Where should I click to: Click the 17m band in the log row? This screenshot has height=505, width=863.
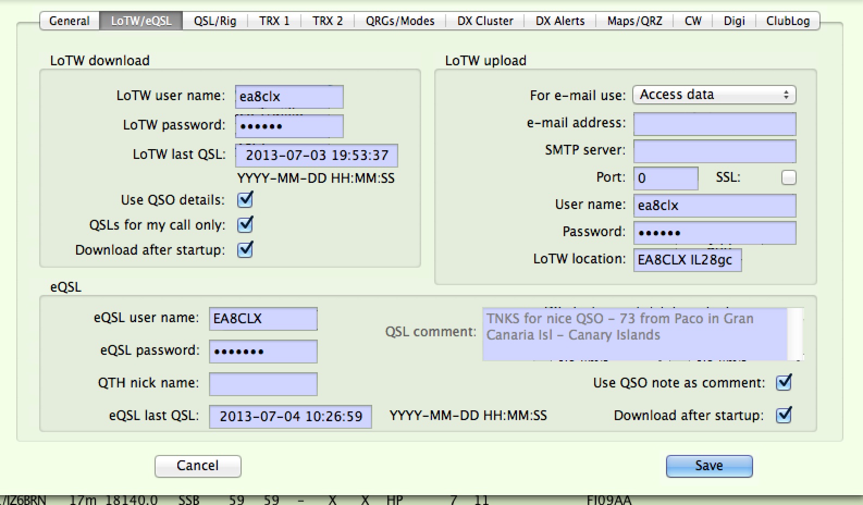[x=83, y=500]
